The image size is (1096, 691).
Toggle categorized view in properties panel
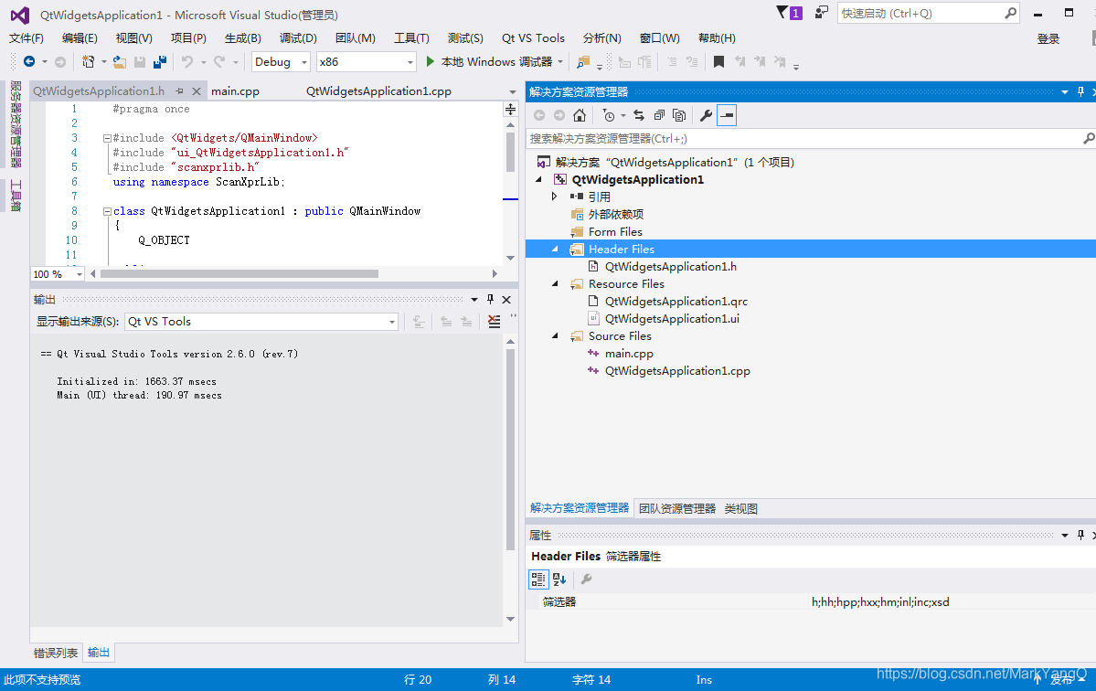538,579
